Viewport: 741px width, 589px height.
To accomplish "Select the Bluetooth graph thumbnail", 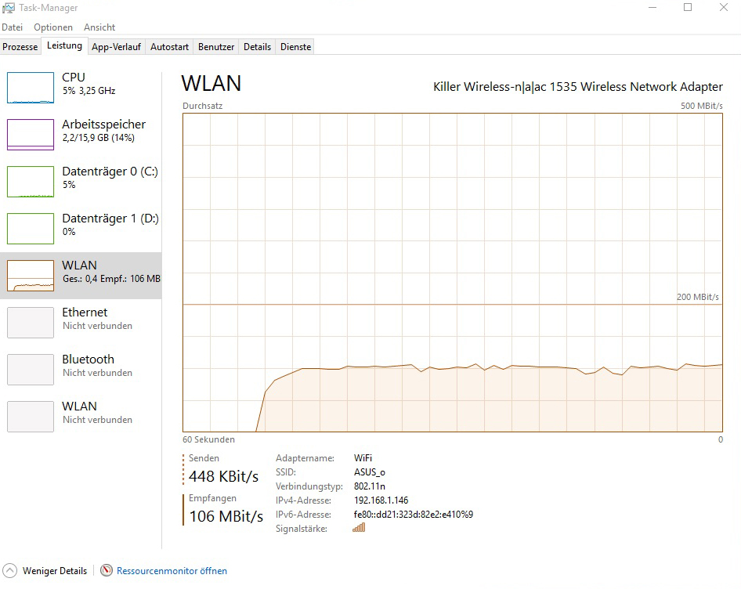I will [31, 369].
